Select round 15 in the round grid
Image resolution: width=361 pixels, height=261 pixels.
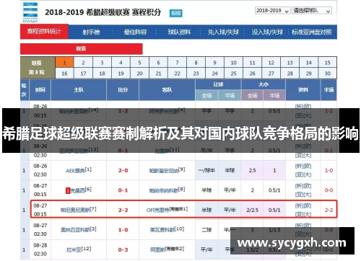(x=327, y=63)
